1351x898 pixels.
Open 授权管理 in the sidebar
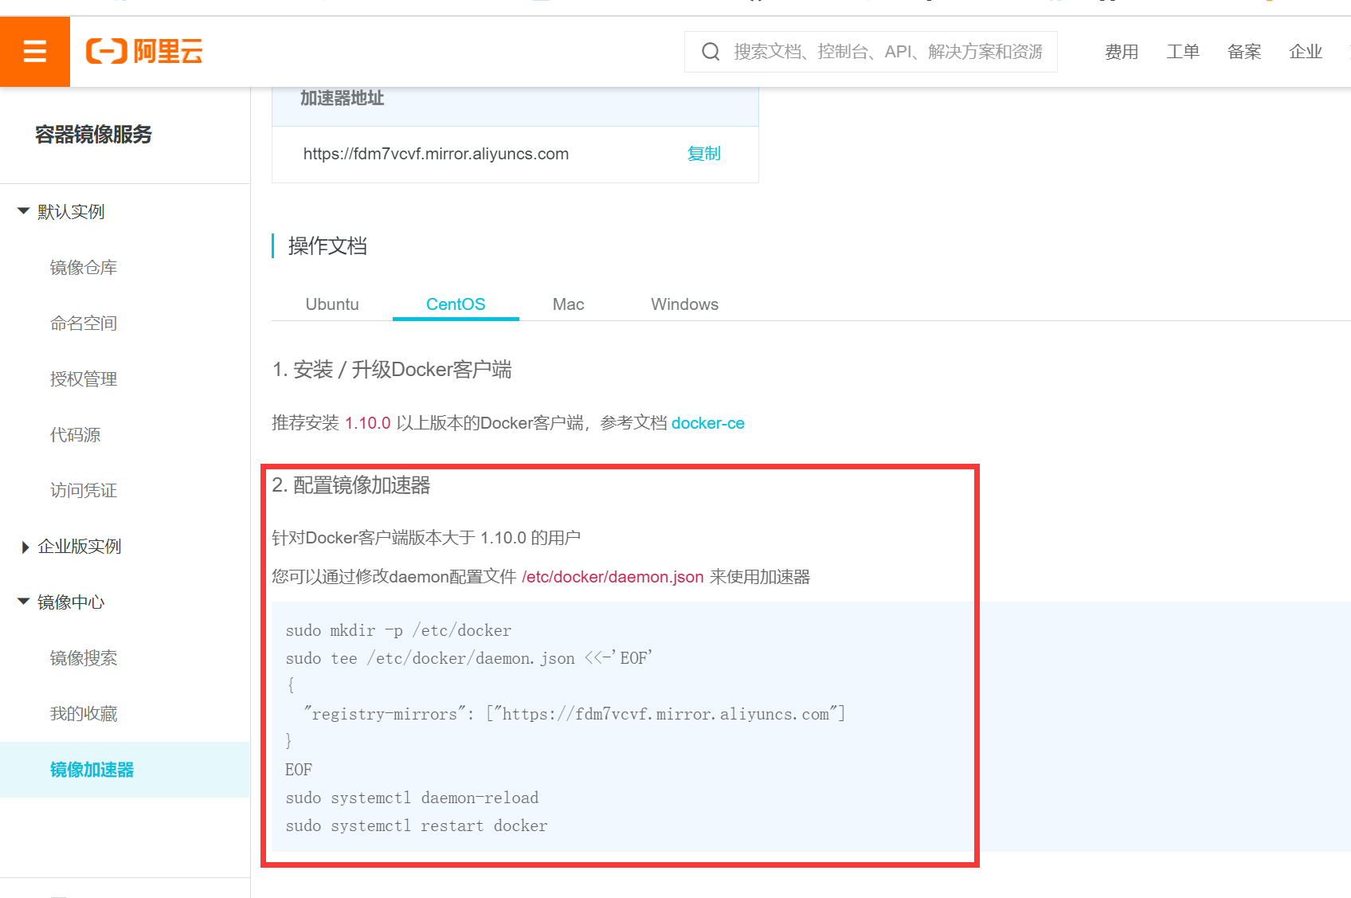point(84,379)
